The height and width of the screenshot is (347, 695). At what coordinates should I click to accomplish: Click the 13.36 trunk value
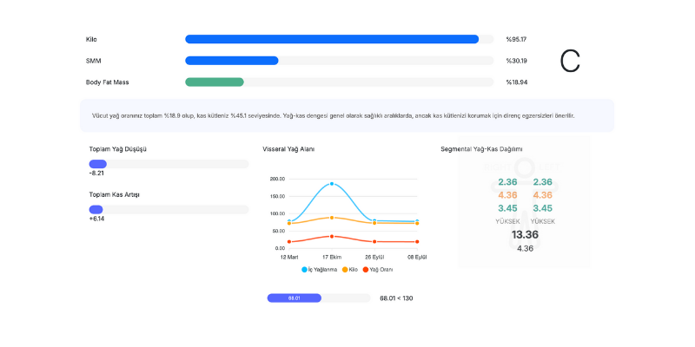pyautogui.click(x=525, y=234)
